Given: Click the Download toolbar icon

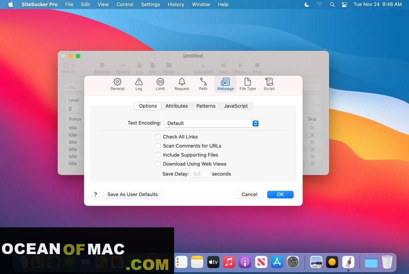Looking at the screenshot, I should (203, 65).
